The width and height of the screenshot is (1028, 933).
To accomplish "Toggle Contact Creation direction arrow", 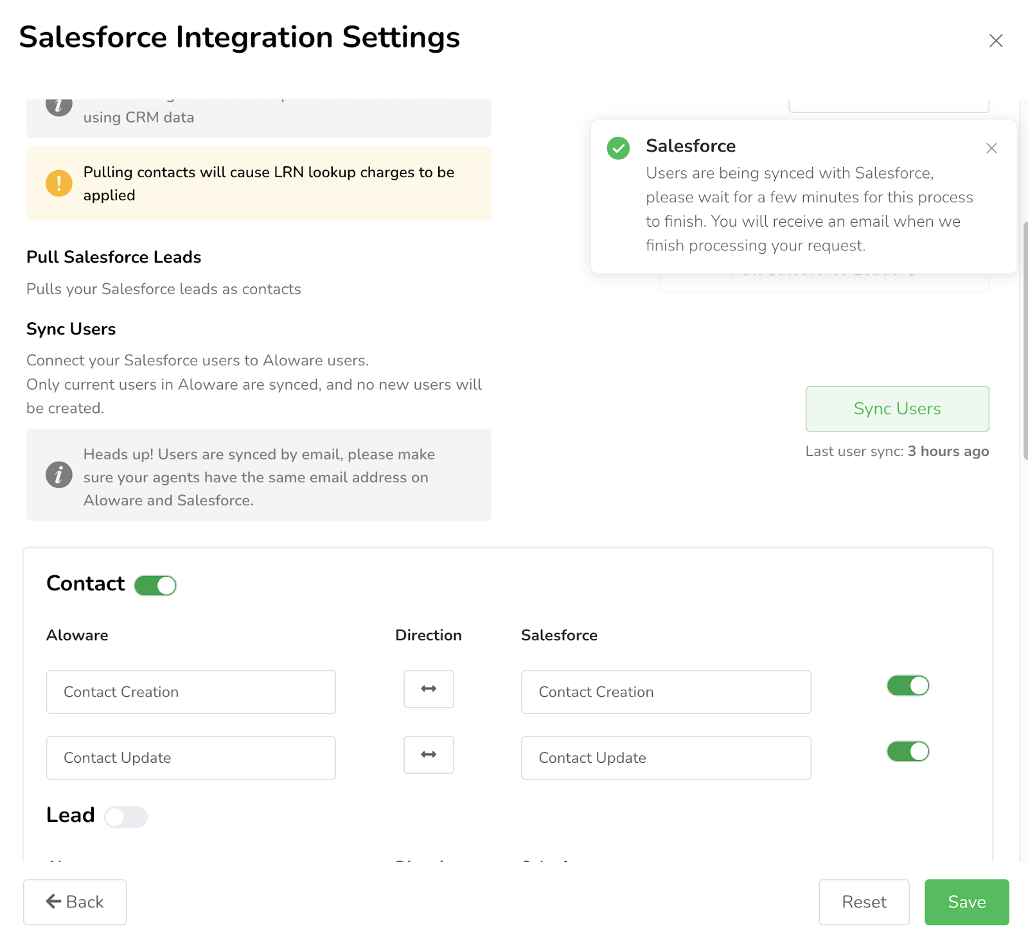I will tap(429, 689).
